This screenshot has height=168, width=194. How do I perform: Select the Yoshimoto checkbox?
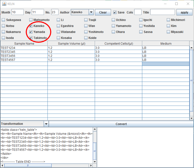pos(86,32)
